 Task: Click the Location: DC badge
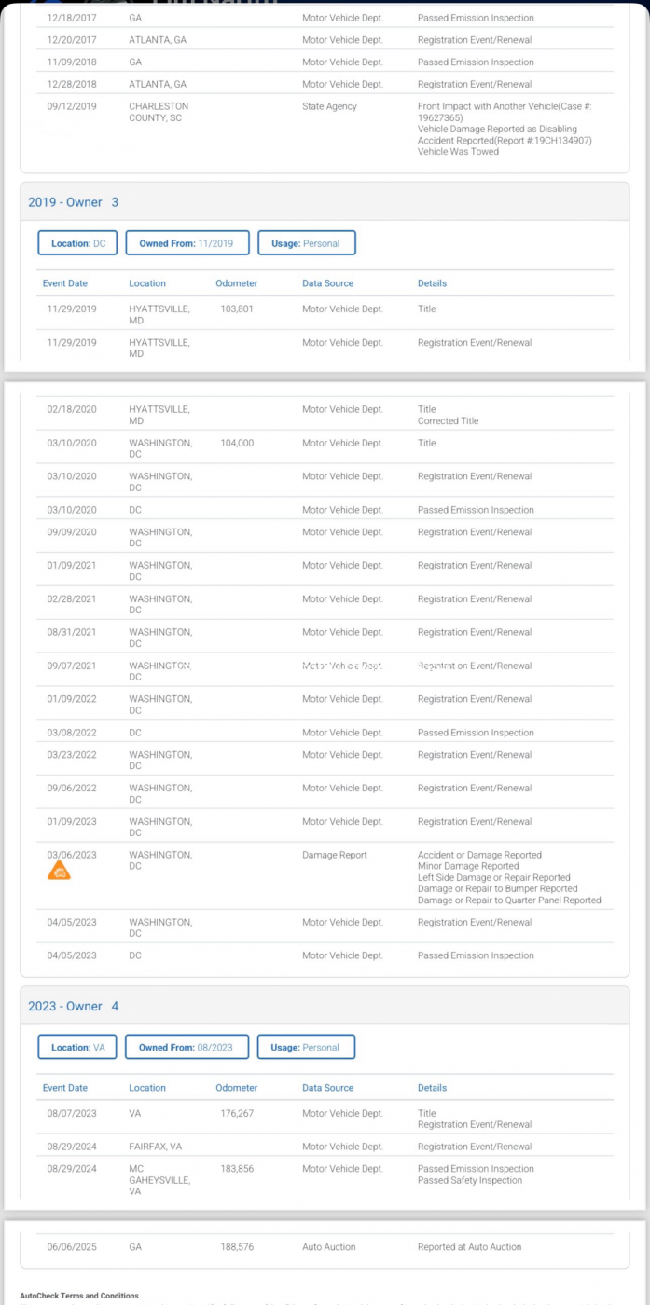[x=78, y=243]
